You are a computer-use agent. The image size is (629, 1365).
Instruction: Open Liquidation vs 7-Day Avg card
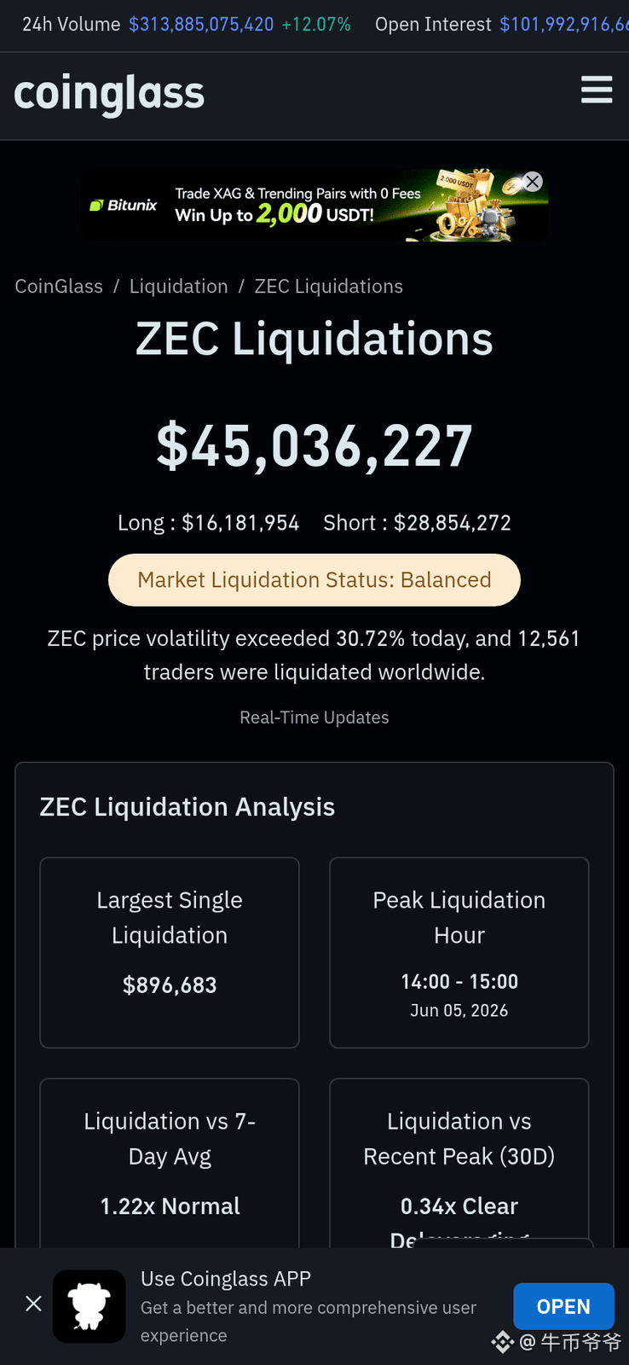[x=170, y=1164]
